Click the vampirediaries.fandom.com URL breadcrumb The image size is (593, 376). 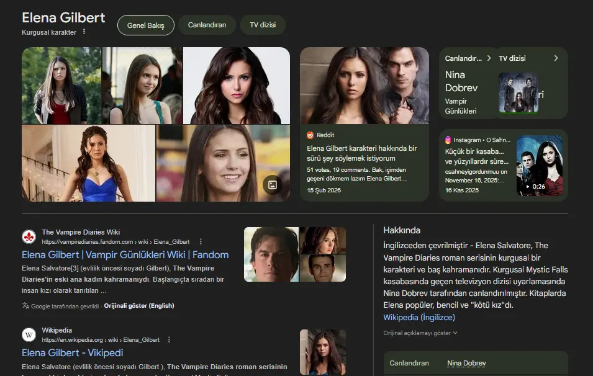[x=115, y=242]
